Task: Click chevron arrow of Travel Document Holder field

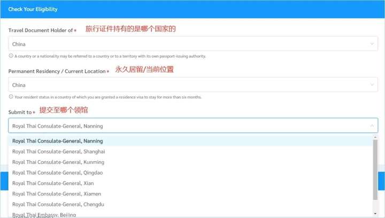Action: click(372, 44)
